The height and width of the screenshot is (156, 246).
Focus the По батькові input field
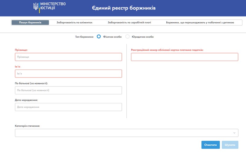(68, 90)
